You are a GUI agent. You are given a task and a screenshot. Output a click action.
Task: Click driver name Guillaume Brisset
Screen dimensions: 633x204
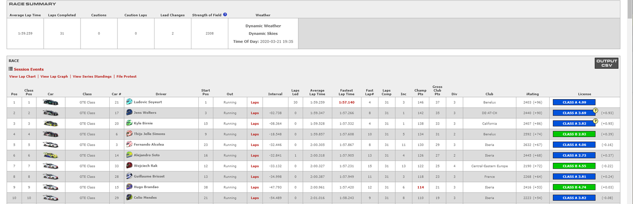coord(149,176)
